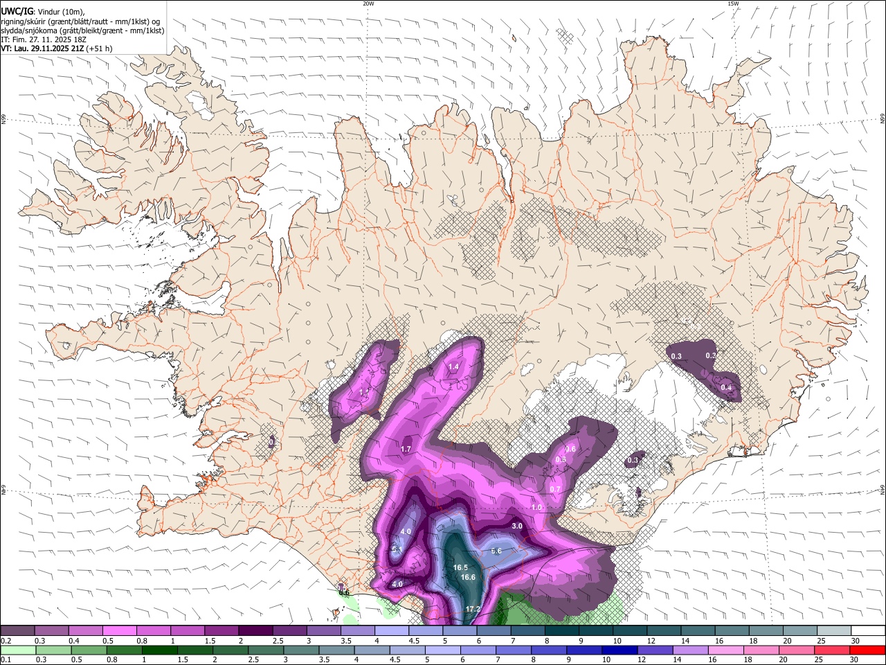886x665 pixels.
Task: Pick the light purple lower swatch above 14
Action: [x=692, y=650]
